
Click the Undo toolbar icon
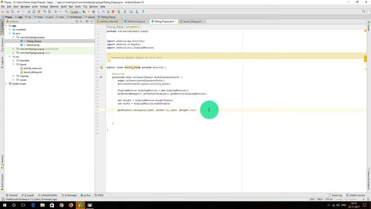coord(19,12)
